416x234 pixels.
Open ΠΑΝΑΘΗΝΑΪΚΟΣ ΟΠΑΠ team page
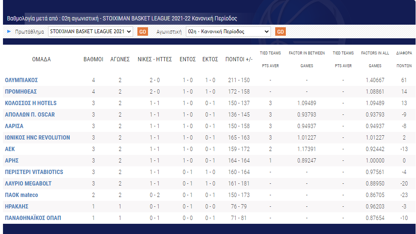(33, 218)
